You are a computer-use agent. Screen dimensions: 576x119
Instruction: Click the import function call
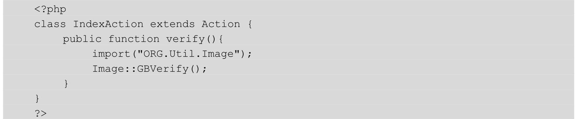(111, 54)
